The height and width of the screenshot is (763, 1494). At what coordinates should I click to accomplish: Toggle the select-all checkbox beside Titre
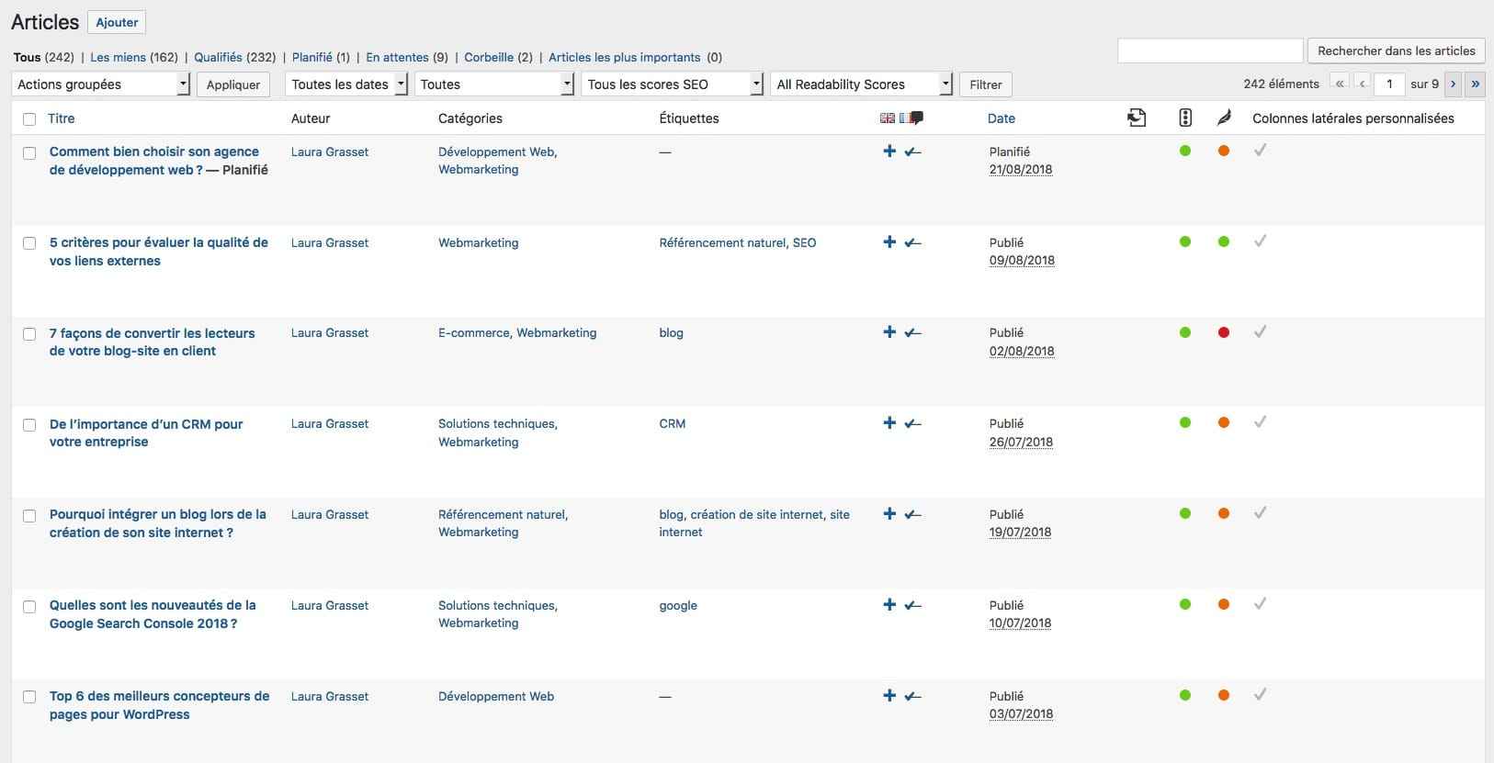(x=29, y=119)
